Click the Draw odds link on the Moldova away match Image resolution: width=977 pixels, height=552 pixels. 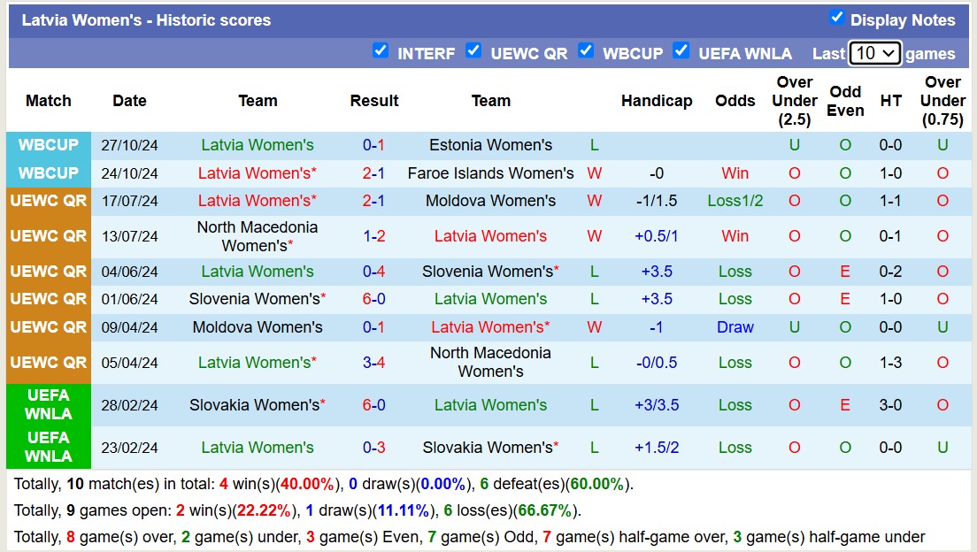tap(735, 326)
